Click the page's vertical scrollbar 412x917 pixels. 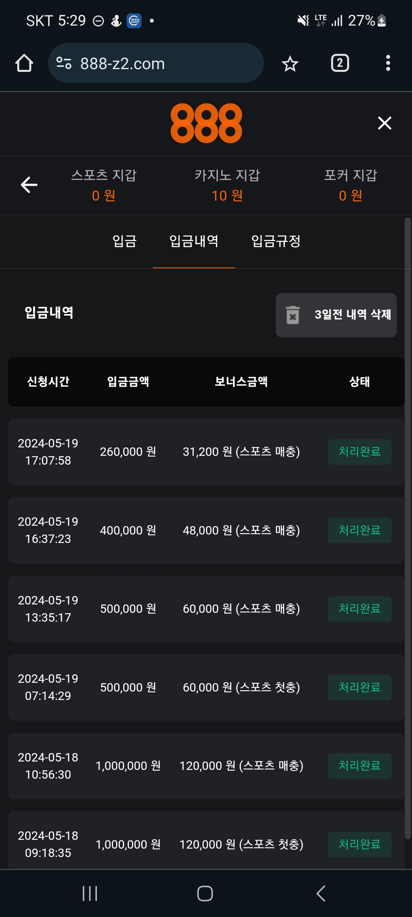[407, 527]
